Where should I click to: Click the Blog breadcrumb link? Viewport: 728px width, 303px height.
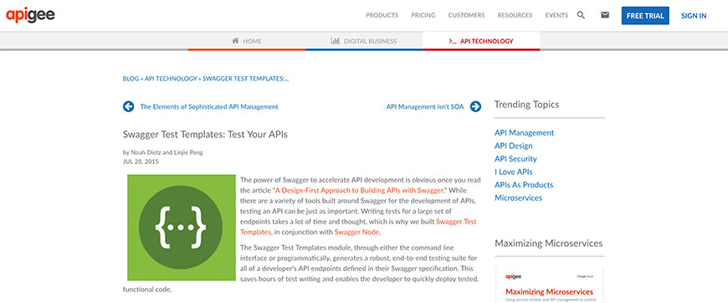pos(131,79)
